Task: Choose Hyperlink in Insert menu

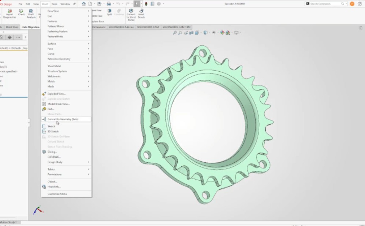Action: [66, 187]
